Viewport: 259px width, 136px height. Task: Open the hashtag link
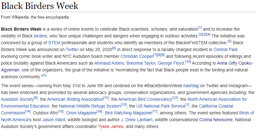pyautogui.click(x=191, y=86)
